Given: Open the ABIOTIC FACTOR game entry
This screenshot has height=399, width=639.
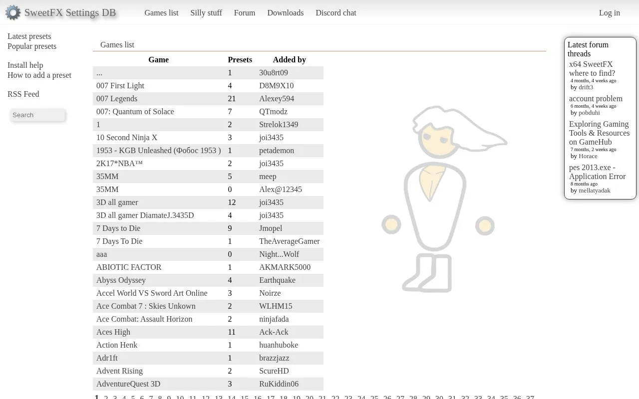Looking at the screenshot, I should pyautogui.click(x=129, y=267).
